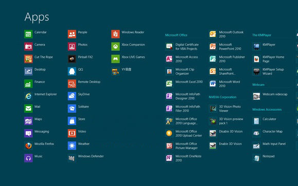This screenshot has width=298, height=186.
Task: Launch Microsoft Outlook 2010 icon
Action: [x=213, y=34]
